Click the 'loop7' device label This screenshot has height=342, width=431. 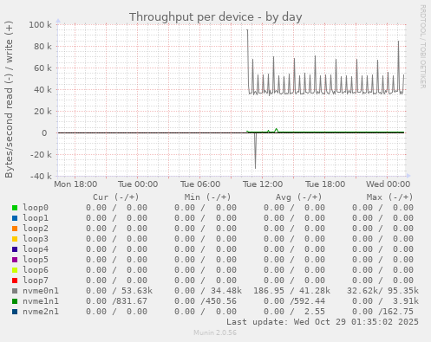pyautogui.click(x=36, y=281)
